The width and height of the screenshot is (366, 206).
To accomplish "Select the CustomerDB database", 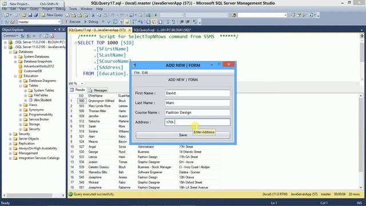I will (33, 71).
